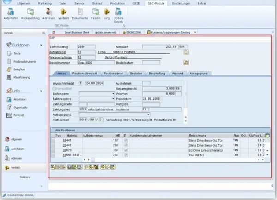Expand the SBC-Module ribbon group launcher

coord(124,26)
